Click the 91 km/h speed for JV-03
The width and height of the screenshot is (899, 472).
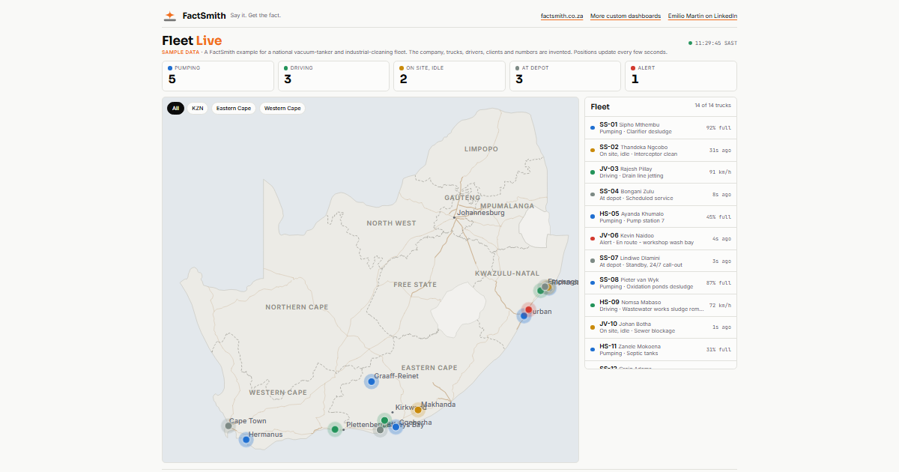[720, 172]
